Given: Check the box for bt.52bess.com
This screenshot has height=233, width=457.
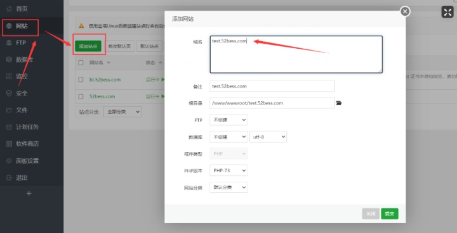Looking at the screenshot, I should 81,79.
